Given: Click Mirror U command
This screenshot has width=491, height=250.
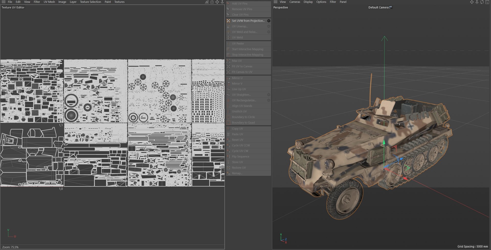Looking at the screenshot, I should coord(249,78).
